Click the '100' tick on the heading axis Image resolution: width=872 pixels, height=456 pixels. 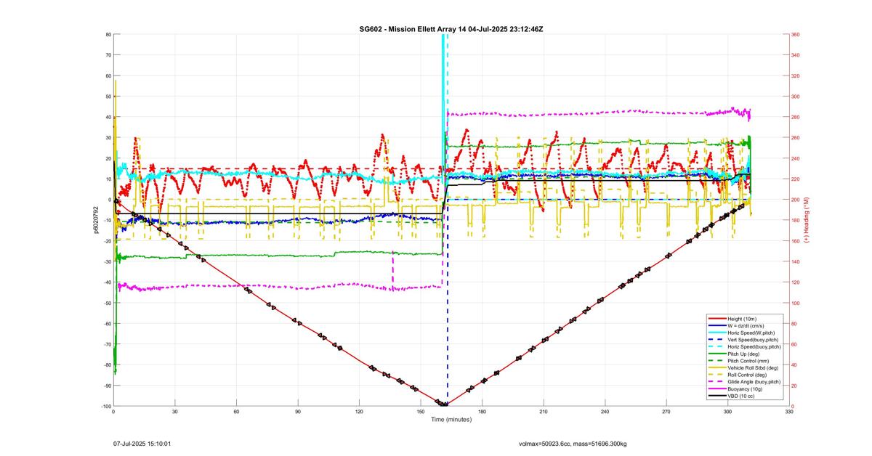click(x=796, y=303)
